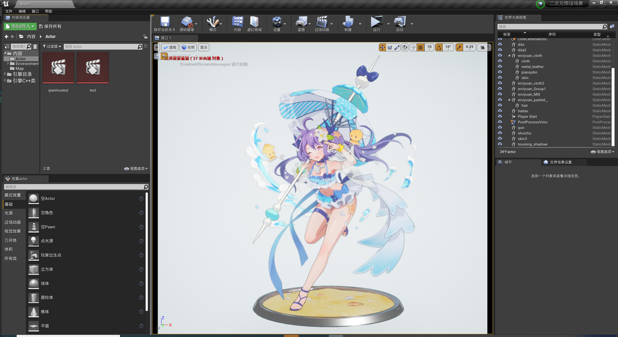Expand 引擎目录 engine content folder

4,74
